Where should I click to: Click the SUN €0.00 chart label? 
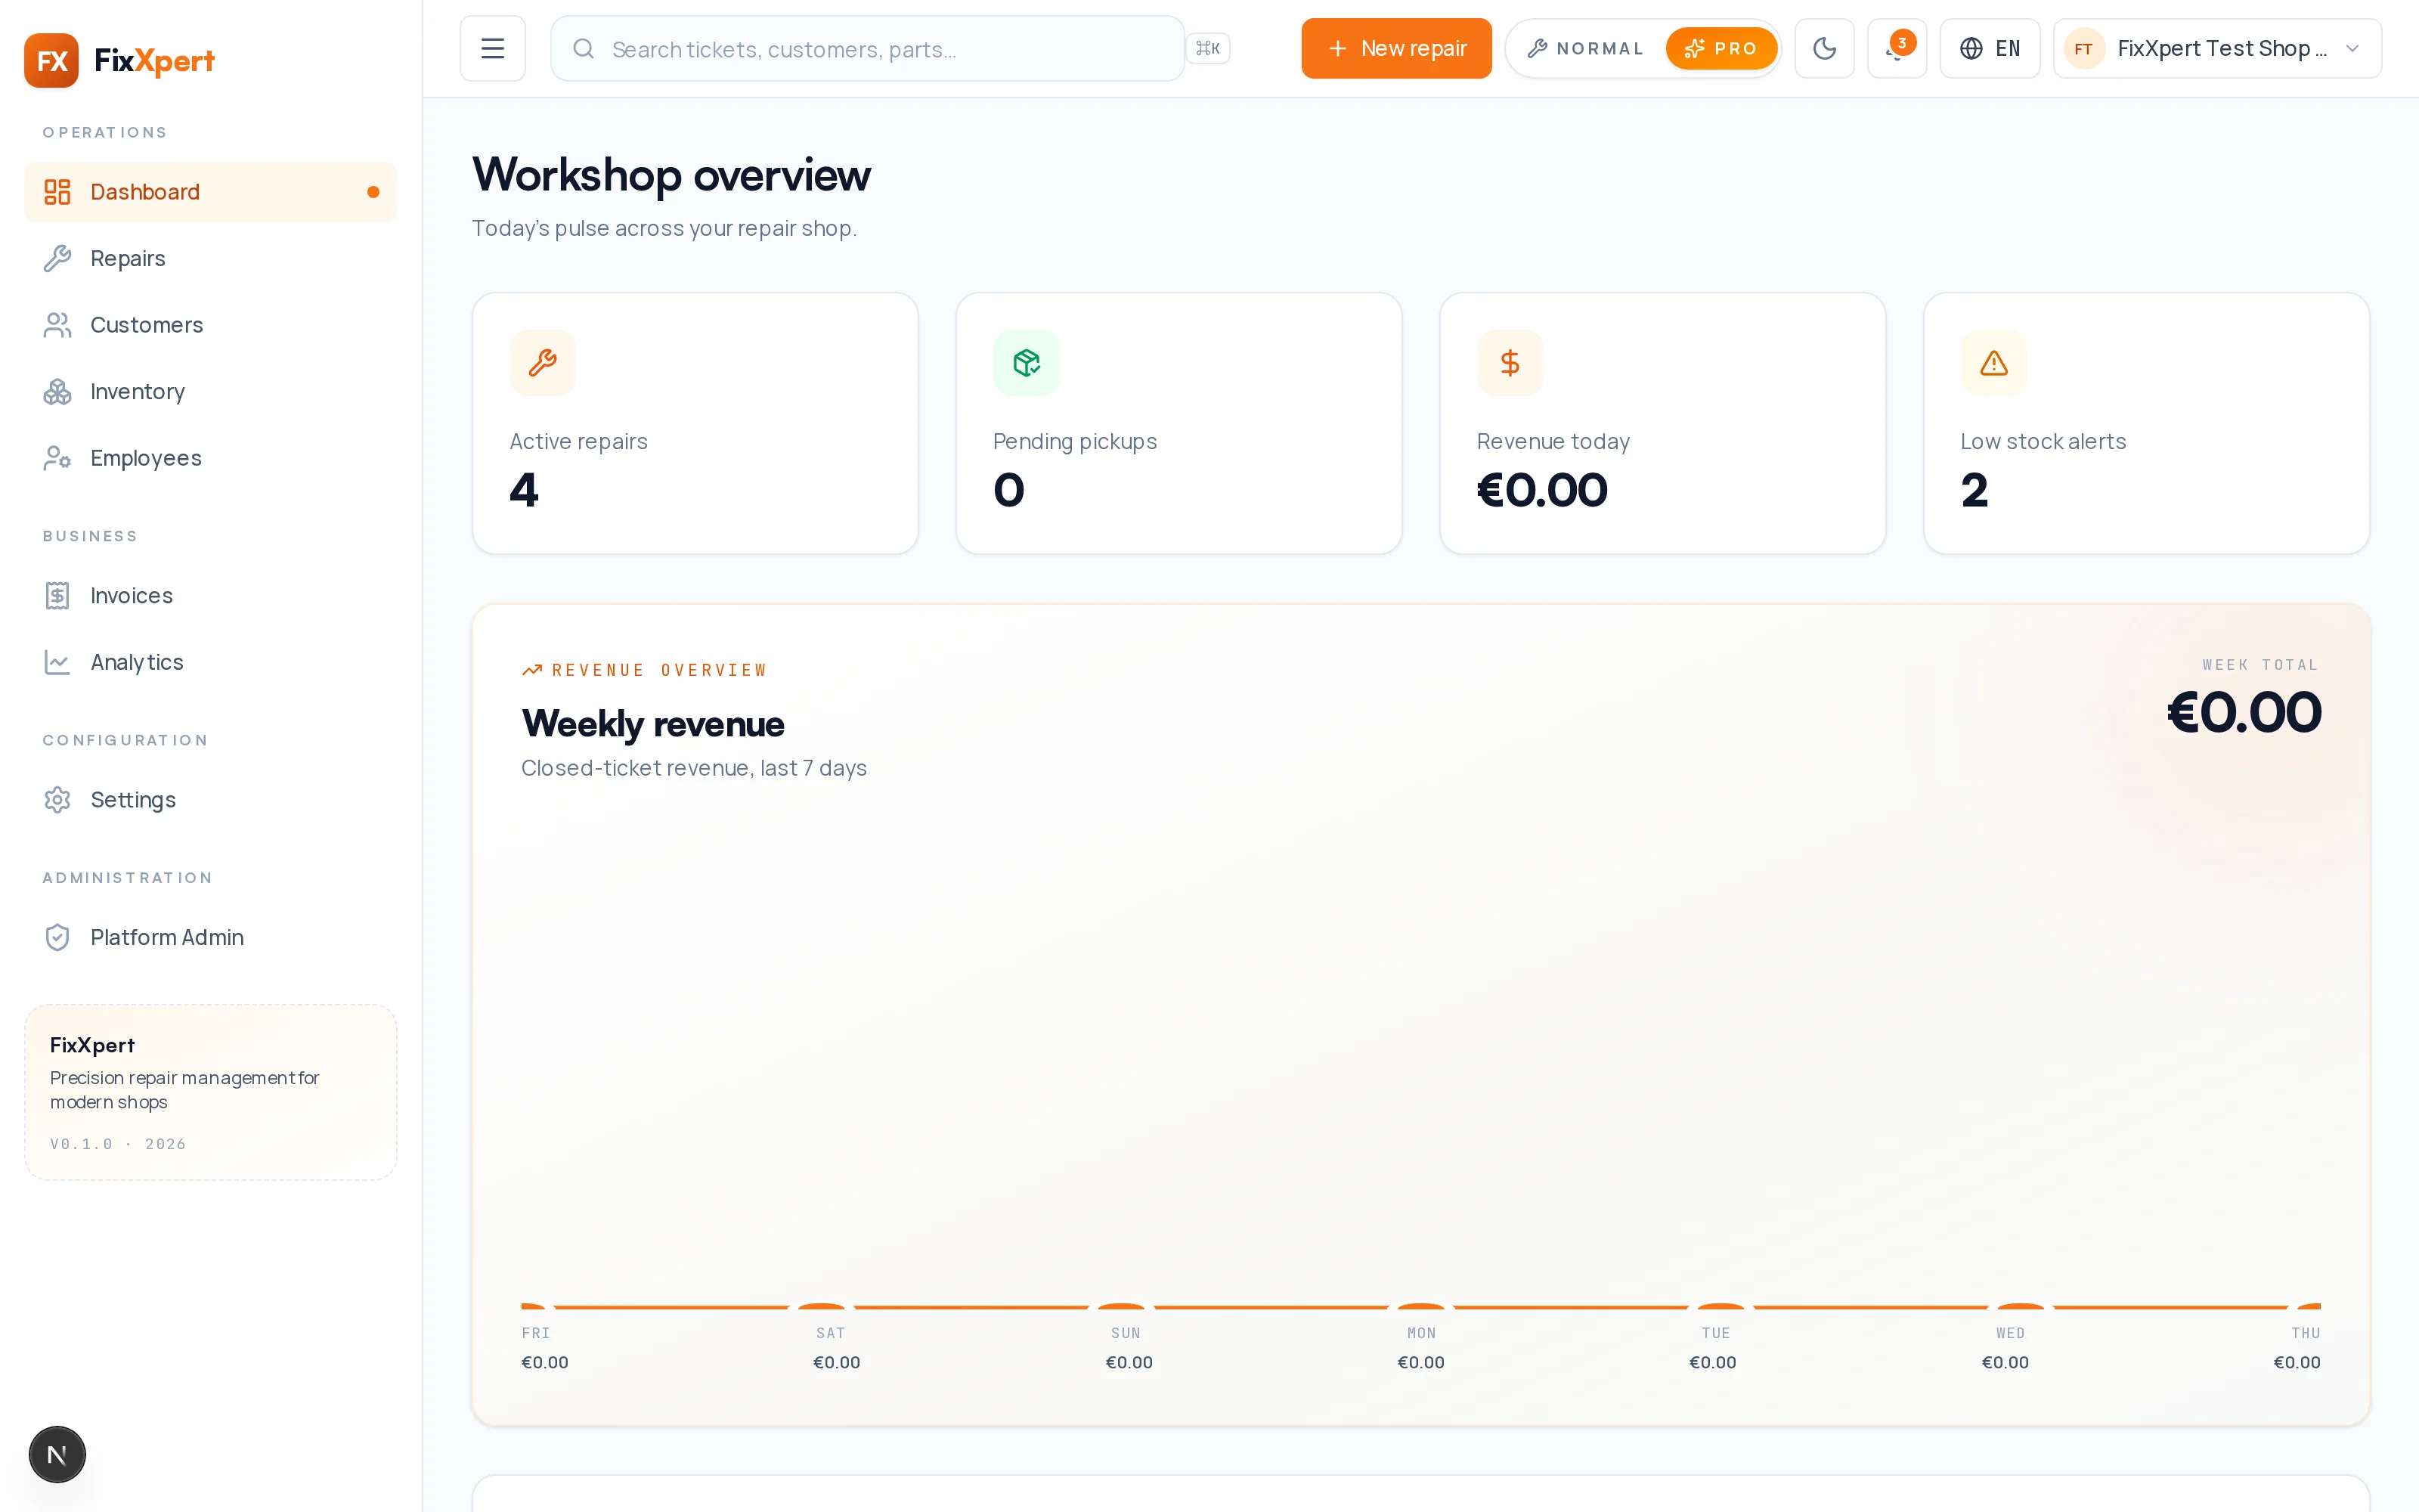coord(1129,1362)
